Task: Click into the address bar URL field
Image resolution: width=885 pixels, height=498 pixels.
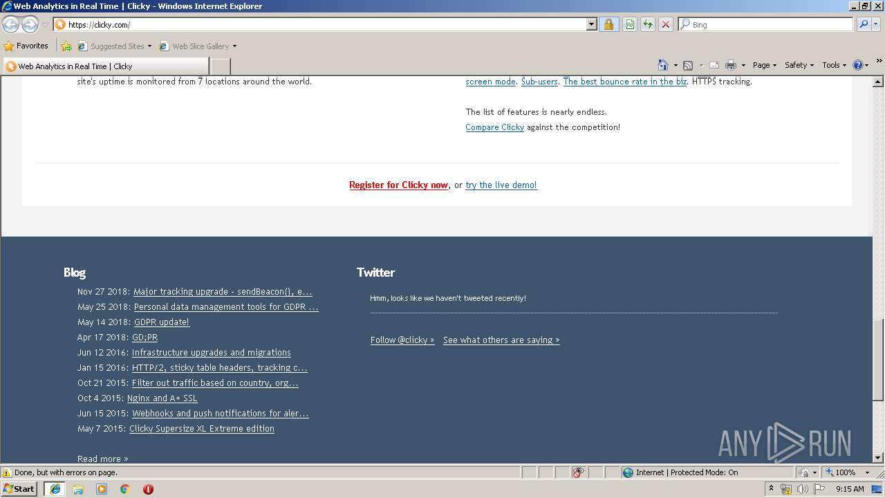Action: pos(325,24)
